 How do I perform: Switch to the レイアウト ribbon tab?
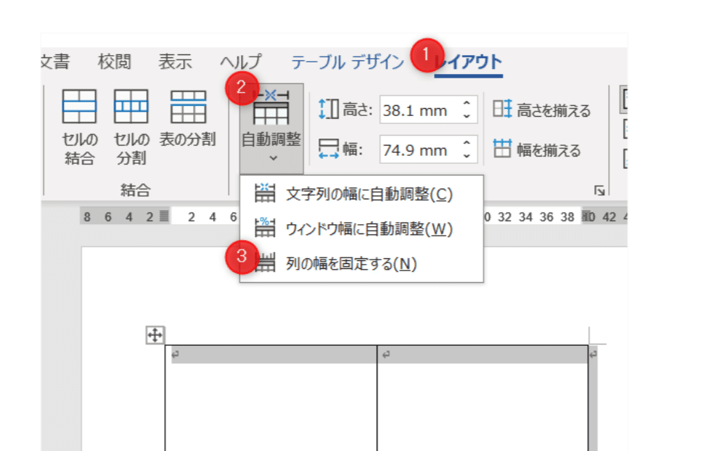468,62
